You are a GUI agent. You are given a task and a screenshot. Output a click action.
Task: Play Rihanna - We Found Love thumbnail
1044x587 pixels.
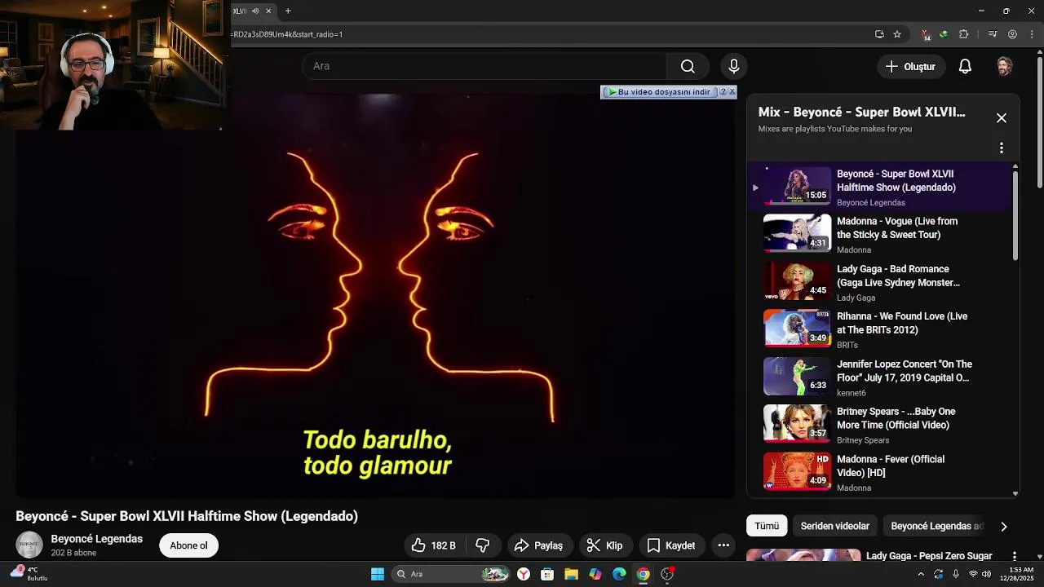coord(797,328)
